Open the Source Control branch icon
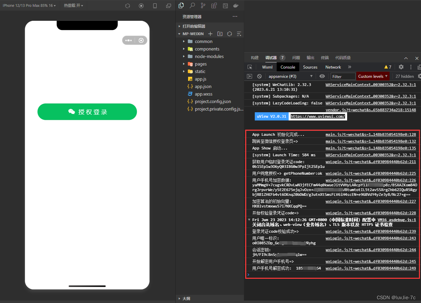Image resolution: width=421 pixels, height=303 pixels. click(202, 5)
